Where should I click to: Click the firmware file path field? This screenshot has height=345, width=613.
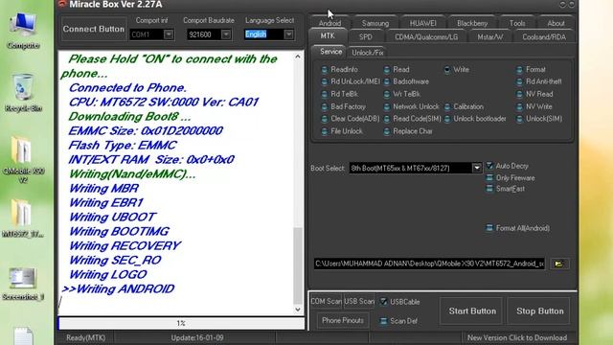click(x=429, y=264)
